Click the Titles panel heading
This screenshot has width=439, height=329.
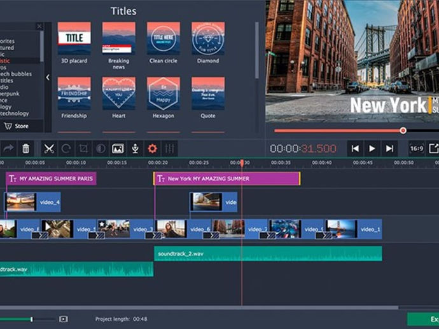pos(123,11)
